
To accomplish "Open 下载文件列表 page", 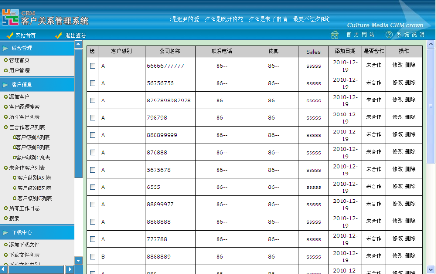I will (x=24, y=255).
